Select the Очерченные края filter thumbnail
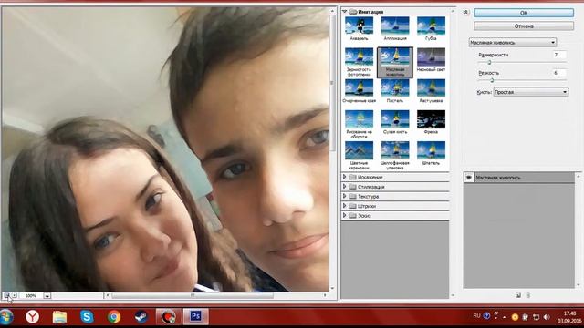 click(x=359, y=88)
